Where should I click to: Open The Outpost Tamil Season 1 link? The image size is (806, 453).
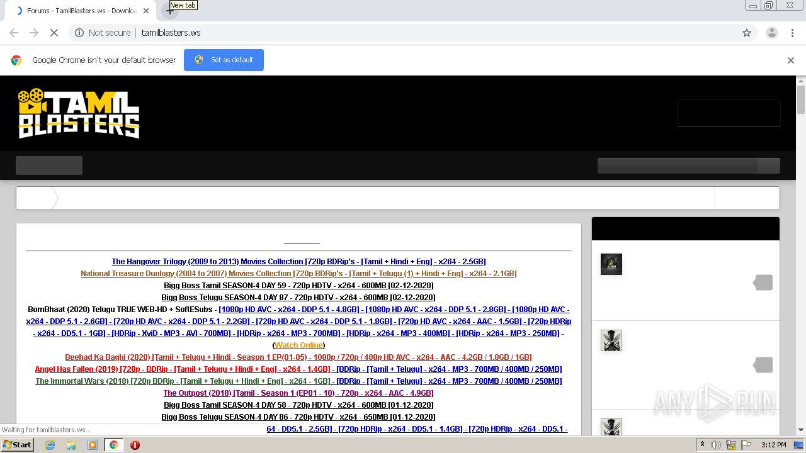click(298, 393)
